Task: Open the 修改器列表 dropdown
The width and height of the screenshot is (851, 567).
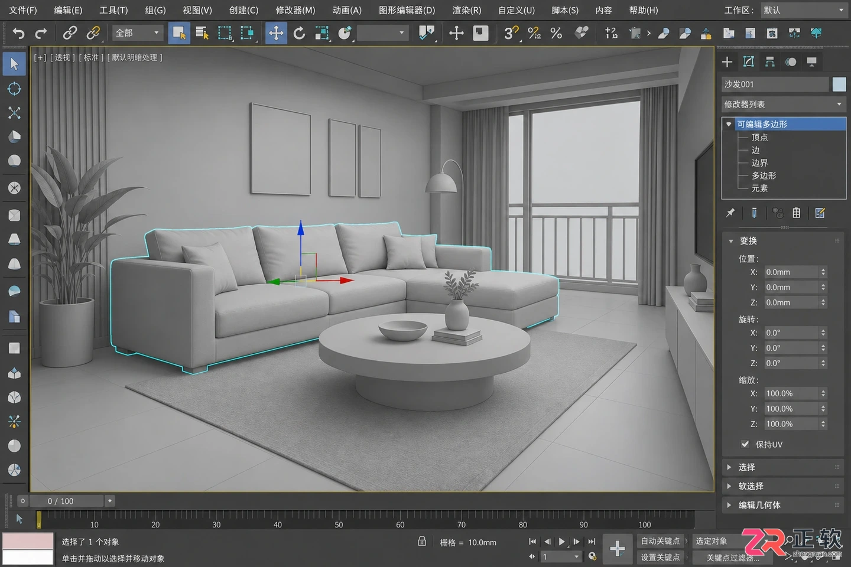Action: [x=784, y=105]
